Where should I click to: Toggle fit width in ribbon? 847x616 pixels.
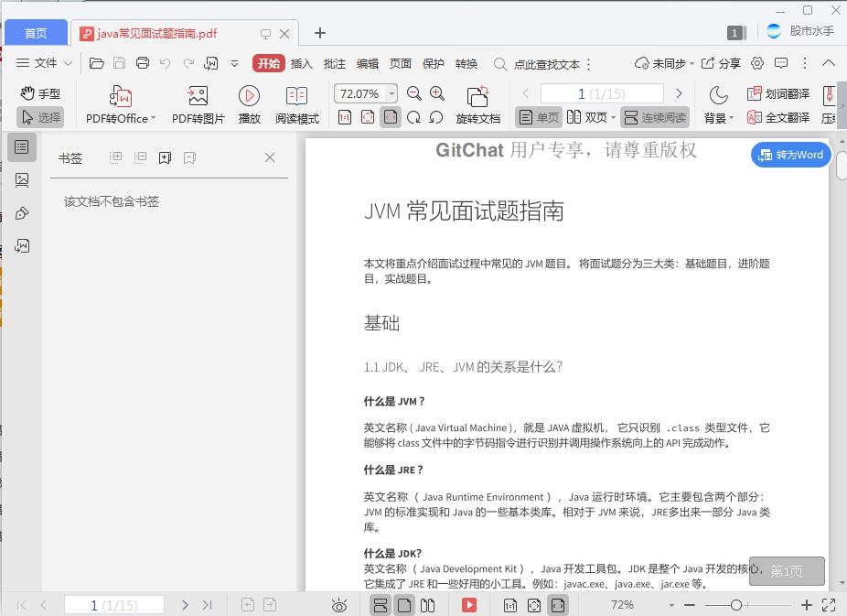pyautogui.click(x=391, y=117)
